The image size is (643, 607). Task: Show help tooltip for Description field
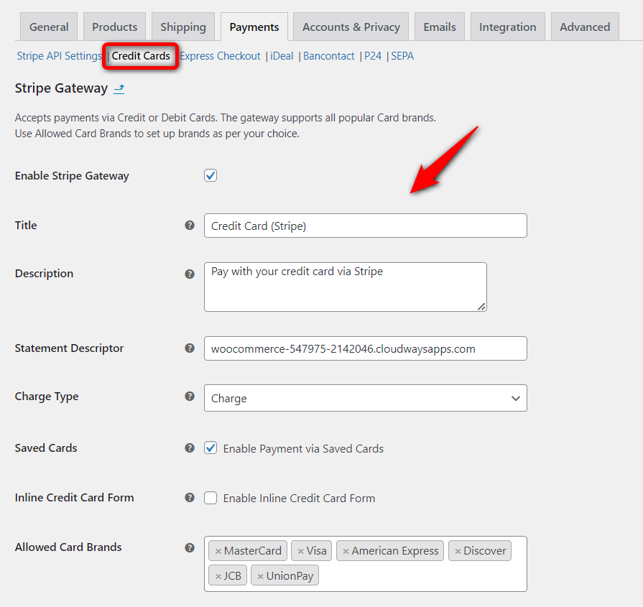point(190,274)
